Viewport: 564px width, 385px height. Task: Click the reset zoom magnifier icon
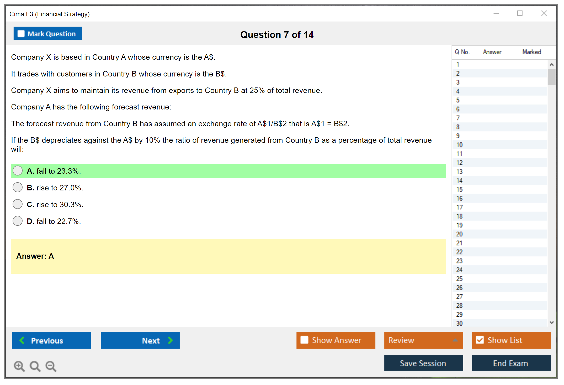pos(35,366)
